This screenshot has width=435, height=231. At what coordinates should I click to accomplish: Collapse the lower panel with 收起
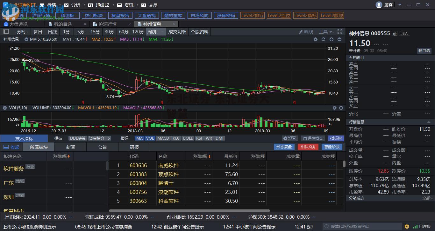[x=11, y=147]
